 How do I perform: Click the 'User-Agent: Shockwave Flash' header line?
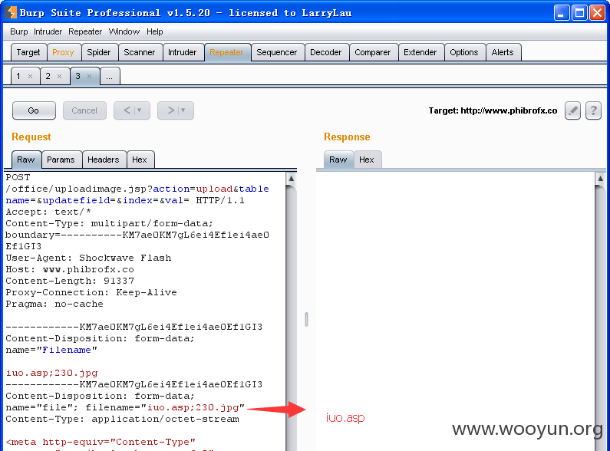click(x=88, y=258)
